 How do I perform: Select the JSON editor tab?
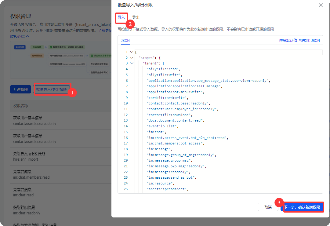(x=125, y=40)
